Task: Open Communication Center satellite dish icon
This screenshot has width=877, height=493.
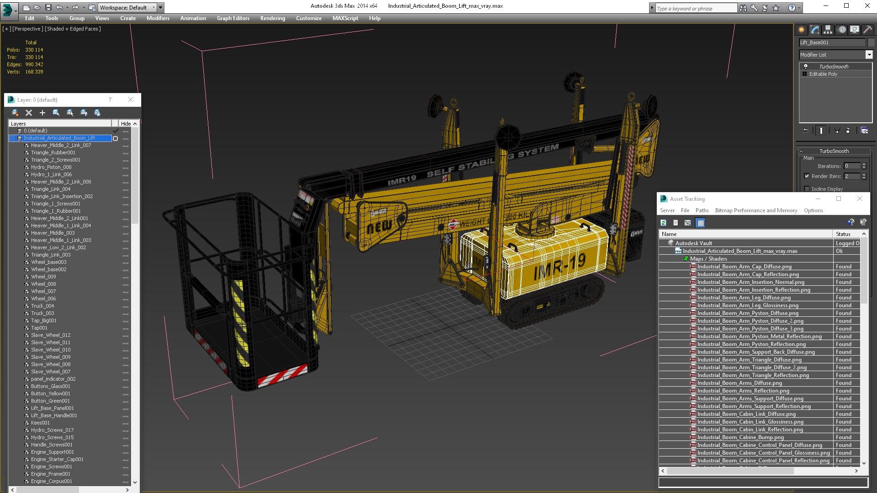Action: 765,8
